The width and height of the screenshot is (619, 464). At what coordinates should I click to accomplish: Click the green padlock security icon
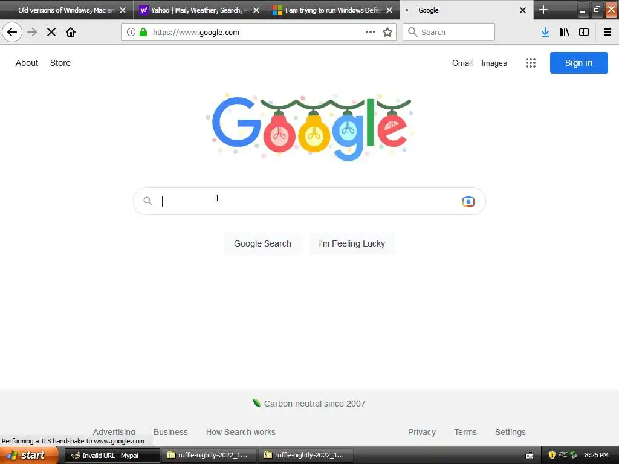pyautogui.click(x=143, y=32)
